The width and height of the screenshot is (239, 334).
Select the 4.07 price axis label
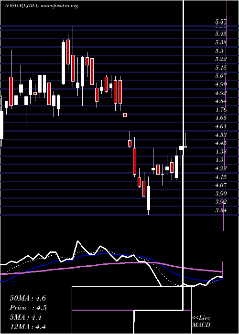point(221,185)
